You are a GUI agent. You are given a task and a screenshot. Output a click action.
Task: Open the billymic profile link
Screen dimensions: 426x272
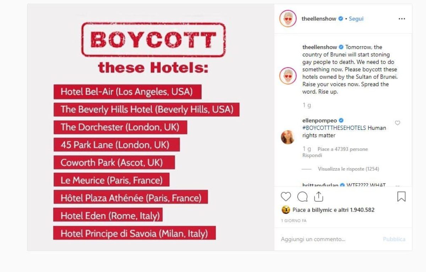322,210
